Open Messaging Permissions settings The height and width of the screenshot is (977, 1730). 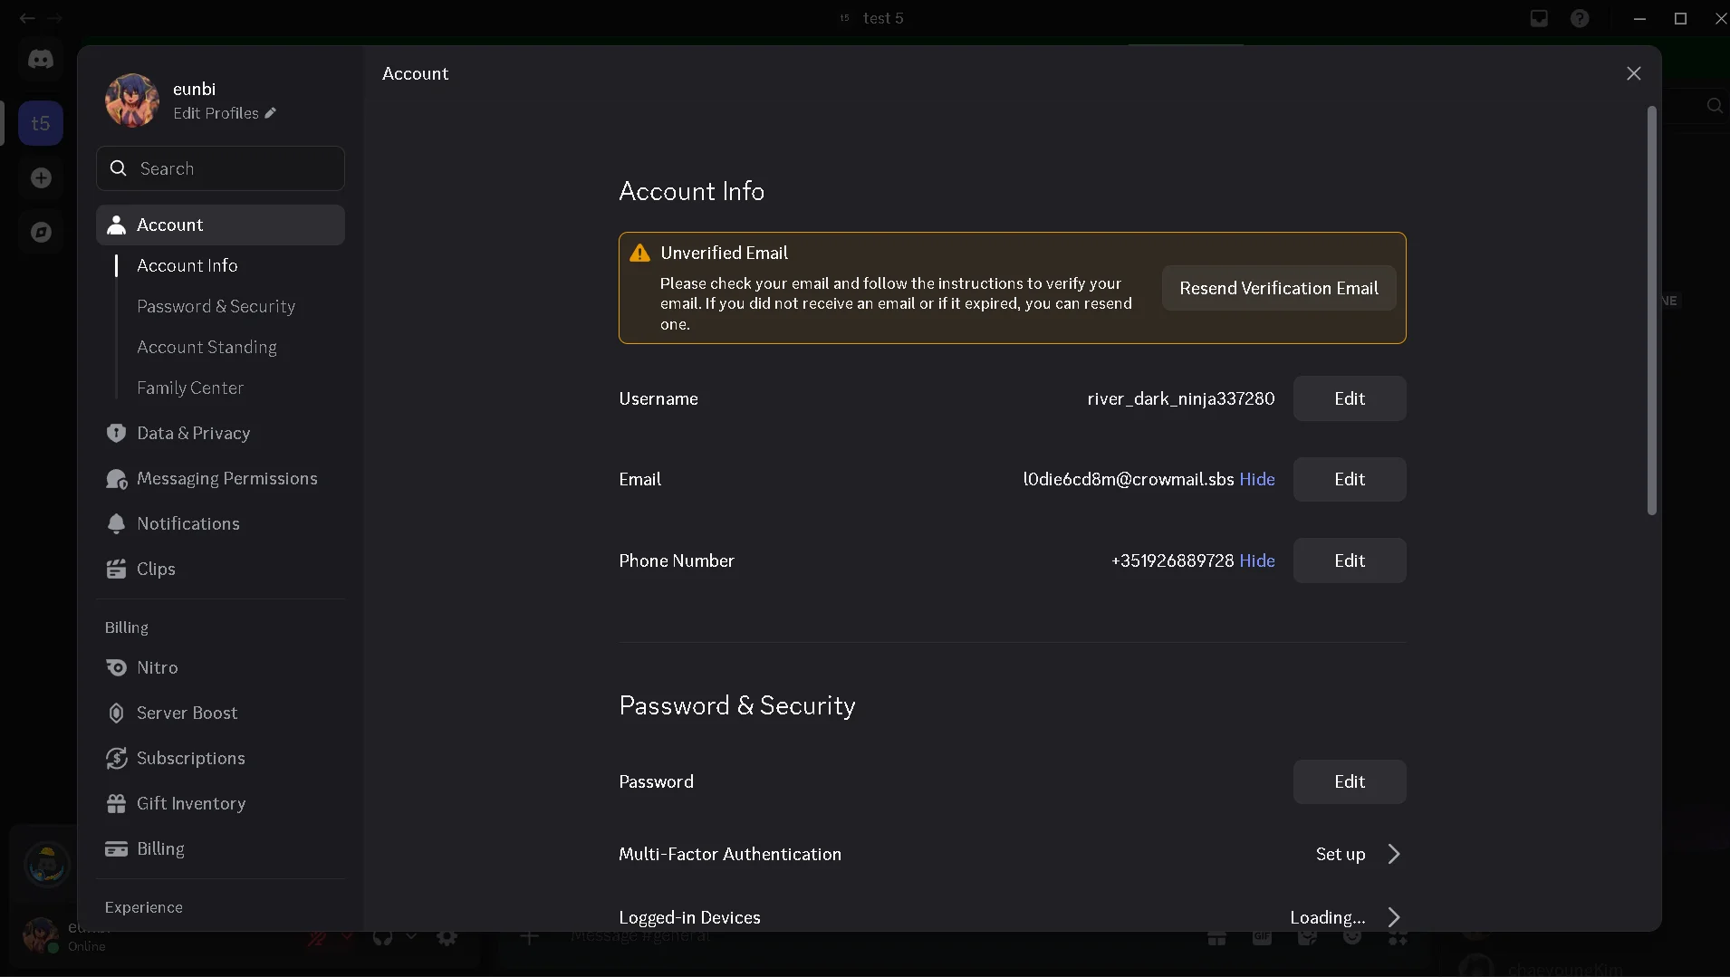(220, 478)
